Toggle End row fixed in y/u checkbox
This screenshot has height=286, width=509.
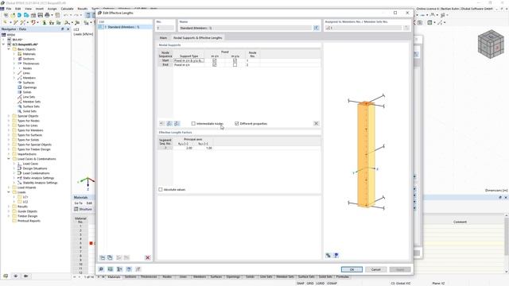235,65
